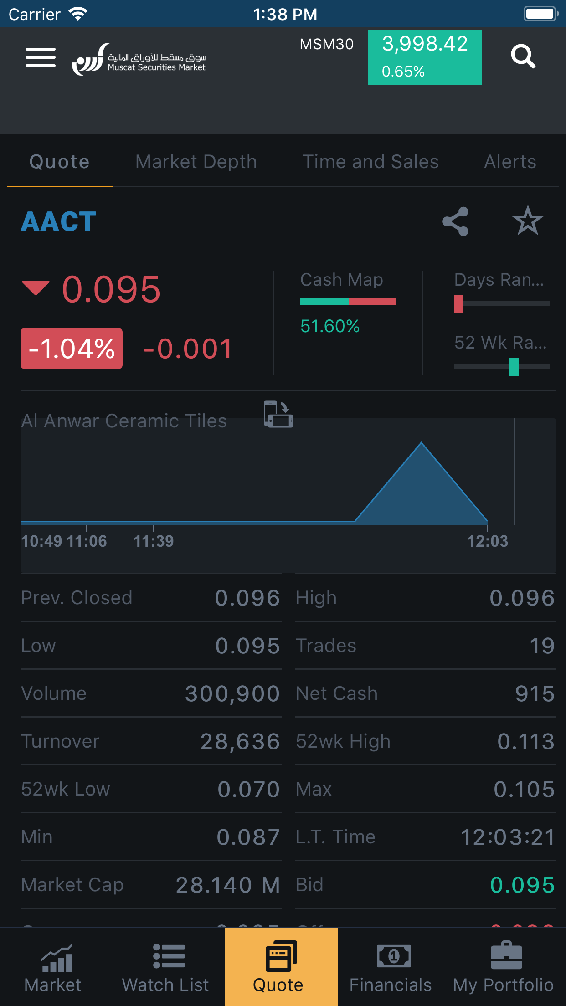Tap the Days Range indicator bar

[x=501, y=304]
